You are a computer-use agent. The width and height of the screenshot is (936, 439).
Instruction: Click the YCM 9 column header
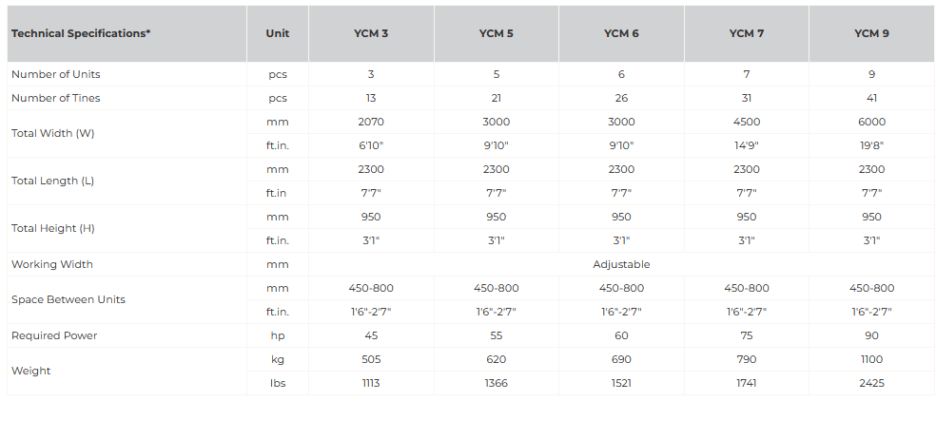pyautogui.click(x=871, y=33)
